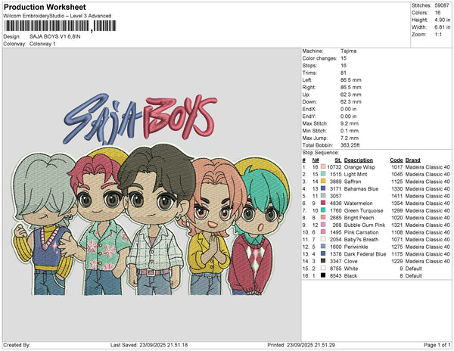Screen dimensions: 454x351
Task: Click the 'Trims: 81' entry
Action: point(325,73)
